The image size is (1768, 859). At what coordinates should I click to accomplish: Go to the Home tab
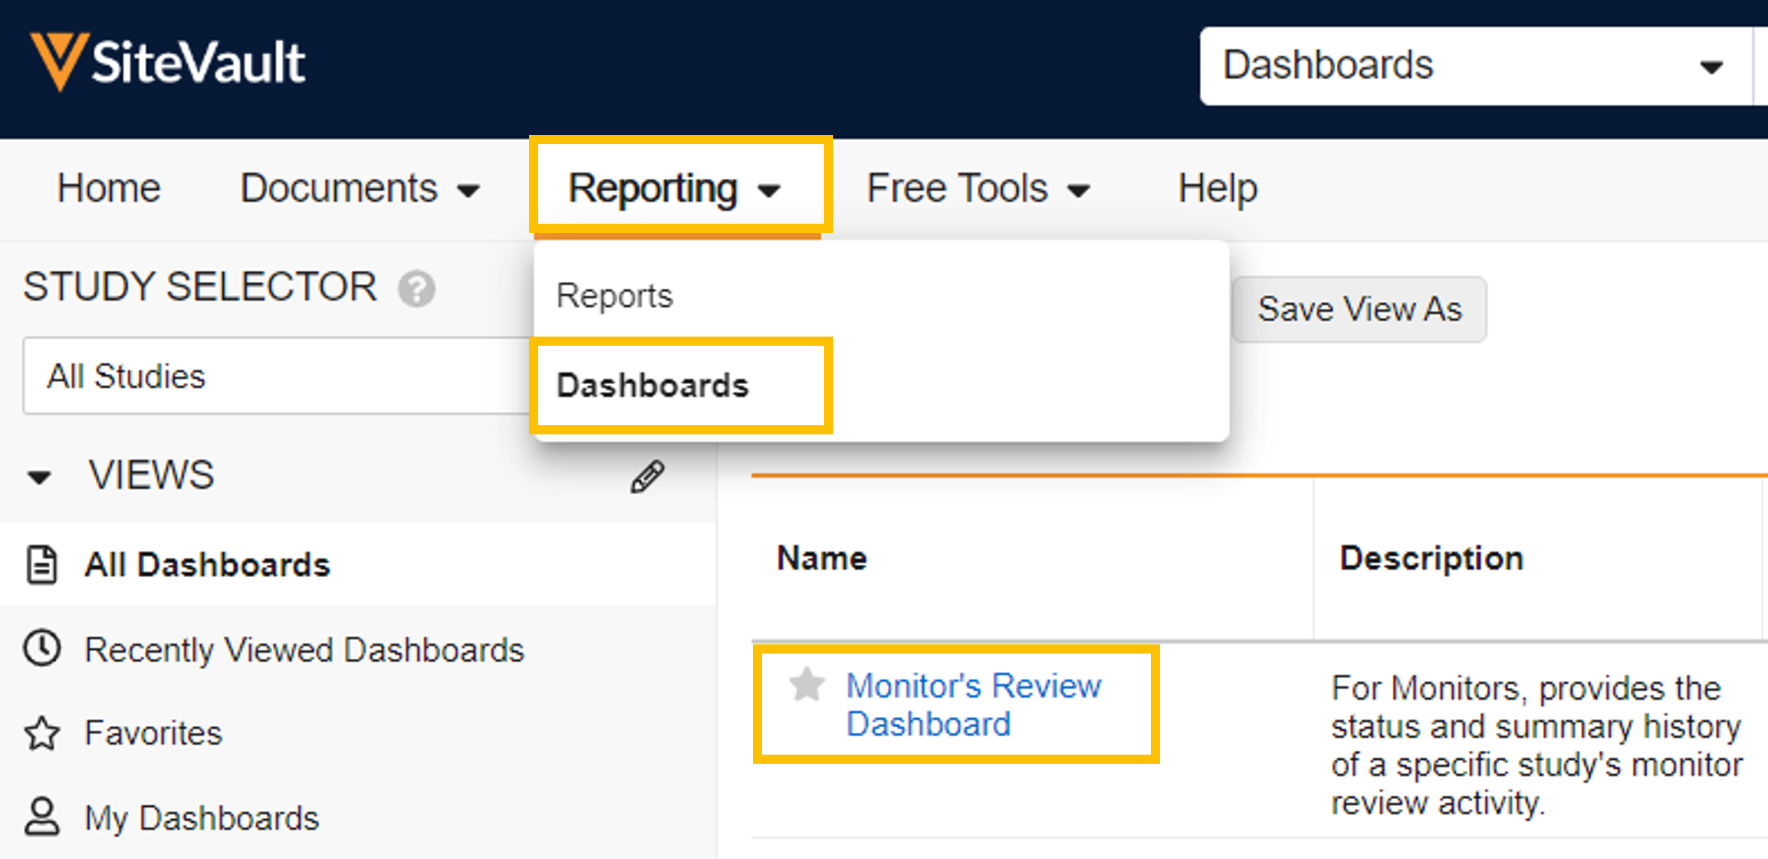click(108, 188)
